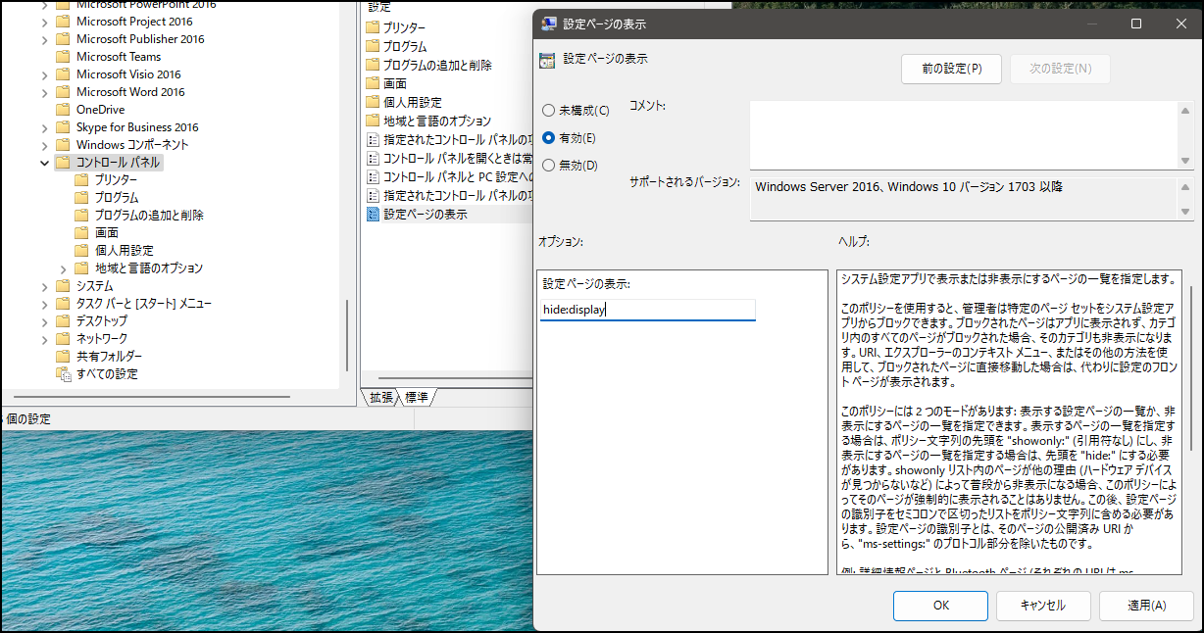The width and height of the screenshot is (1204, 633).
Task: Open the 個人用設定 folder icon in list pane
Action: pyautogui.click(x=373, y=102)
